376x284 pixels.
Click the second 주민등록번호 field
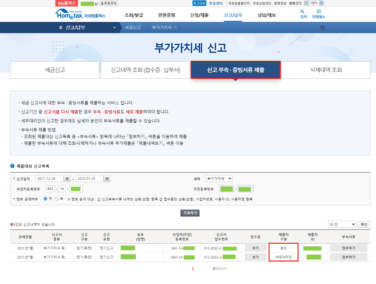(245, 189)
